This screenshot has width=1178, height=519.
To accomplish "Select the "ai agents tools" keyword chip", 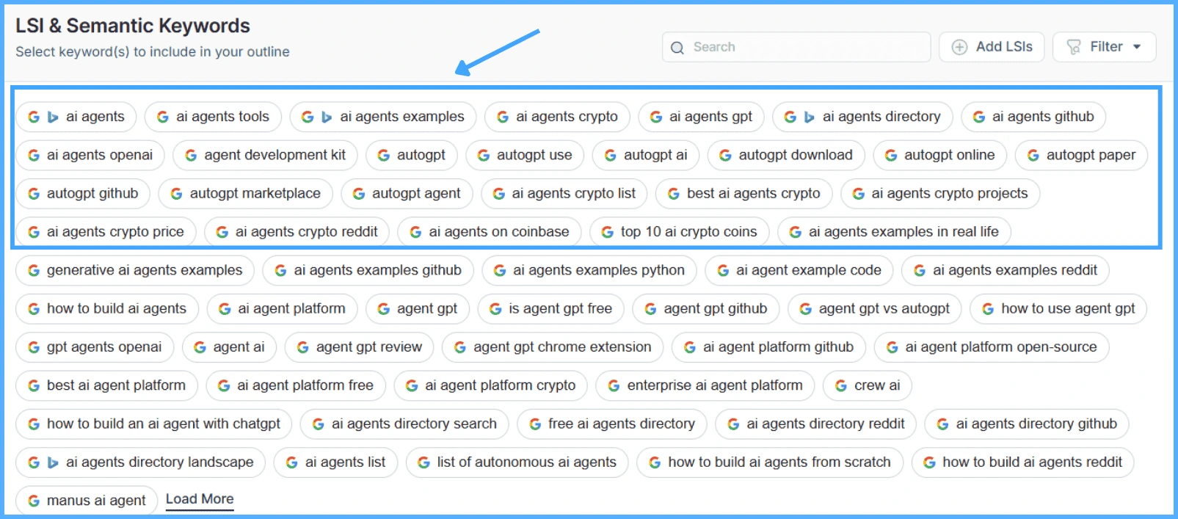I will pos(213,117).
